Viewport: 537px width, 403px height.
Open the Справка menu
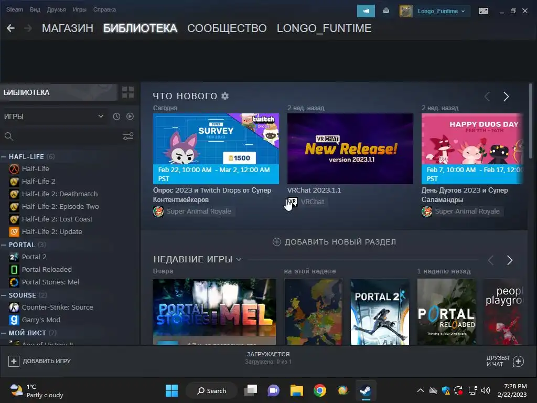[104, 9]
